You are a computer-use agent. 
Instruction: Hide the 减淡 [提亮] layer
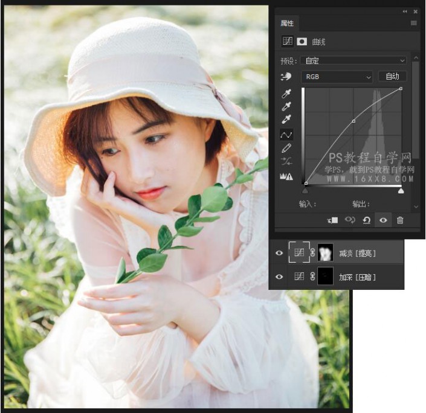point(279,253)
